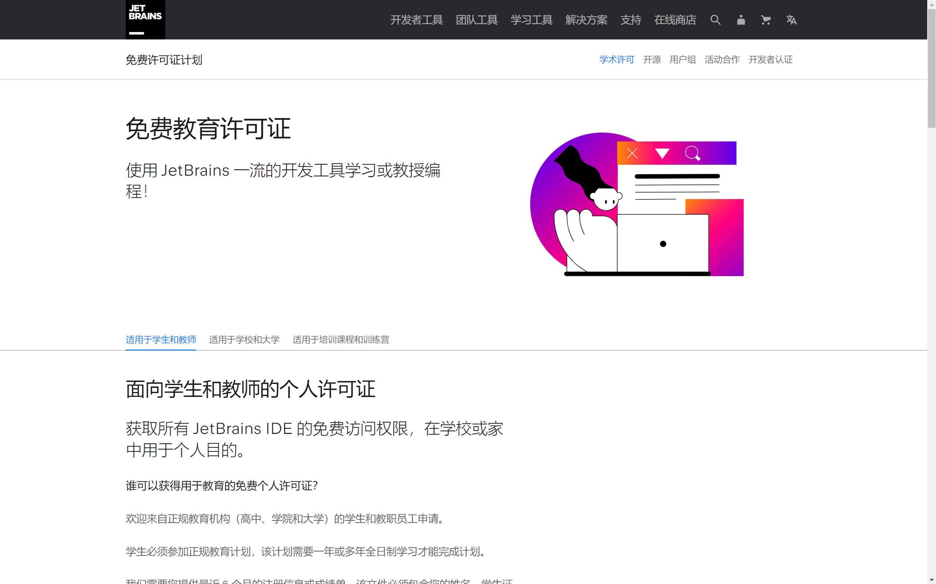Open the 学习工具 menu
The height and width of the screenshot is (584, 936).
(x=531, y=20)
